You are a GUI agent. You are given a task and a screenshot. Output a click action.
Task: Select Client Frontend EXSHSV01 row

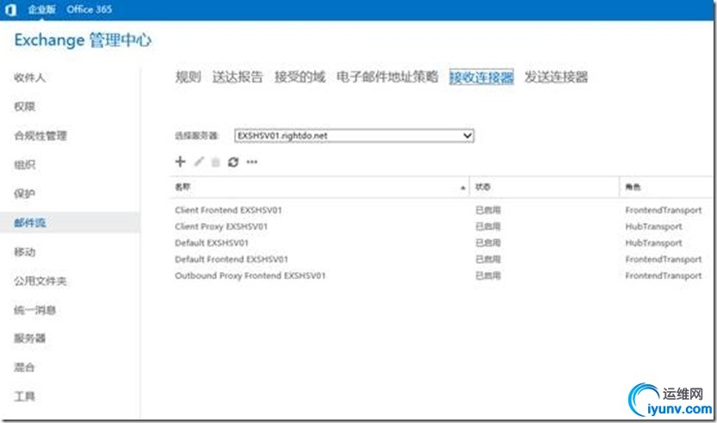coord(442,210)
